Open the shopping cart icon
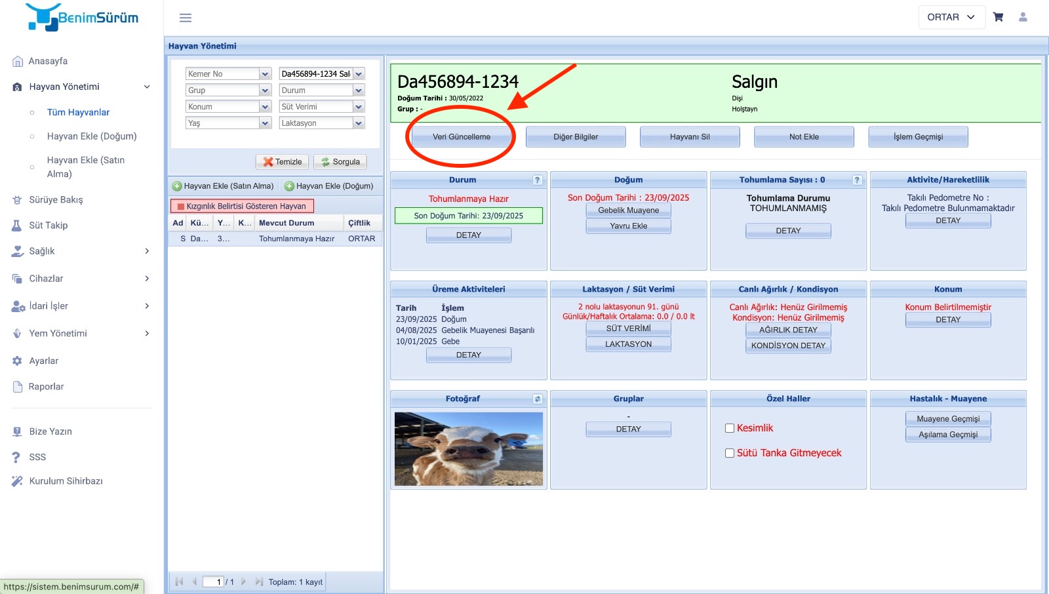1049x594 pixels. tap(998, 17)
